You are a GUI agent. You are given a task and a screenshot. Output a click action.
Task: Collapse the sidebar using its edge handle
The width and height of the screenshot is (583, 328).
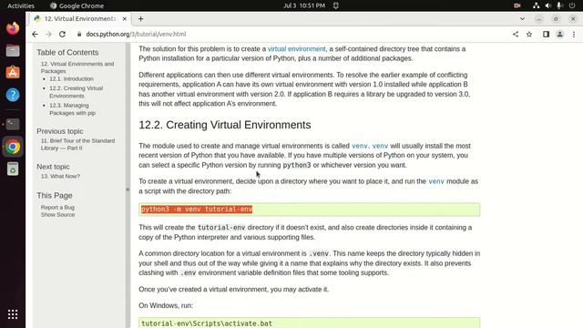[x=128, y=190]
